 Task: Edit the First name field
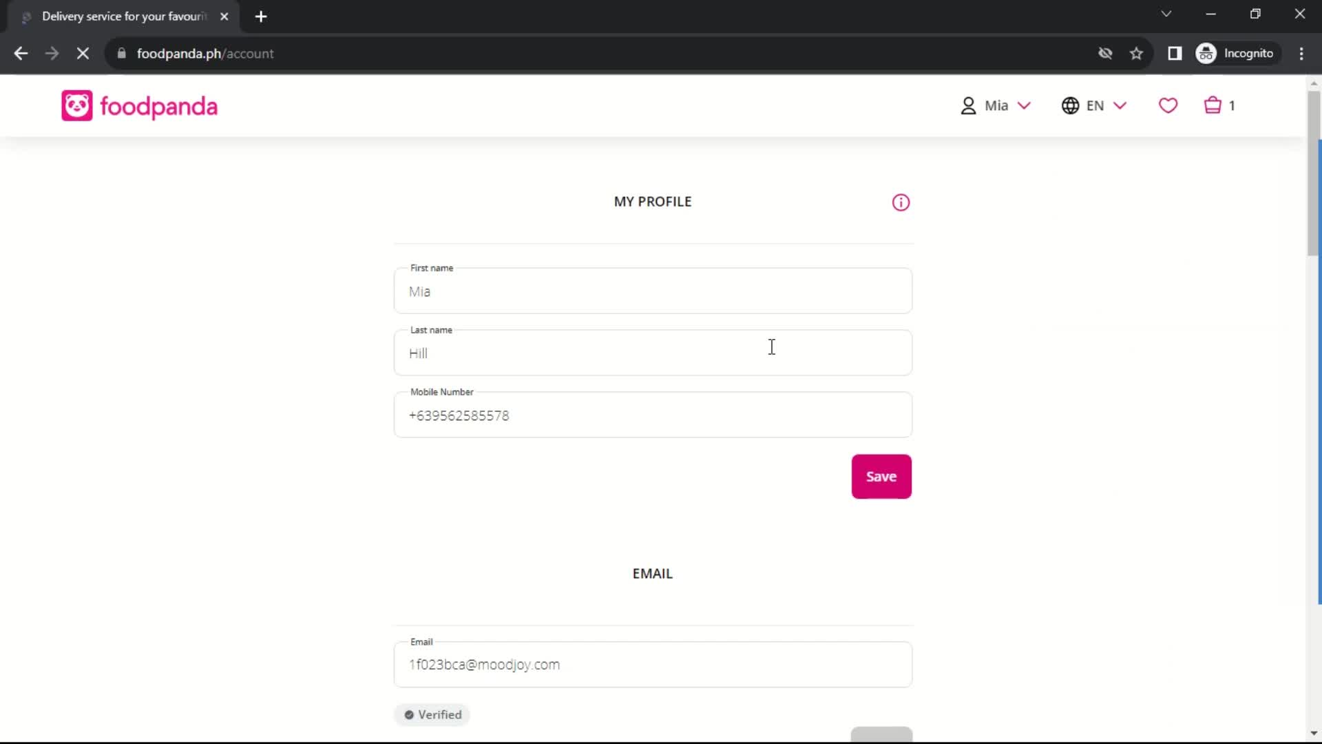click(x=653, y=291)
